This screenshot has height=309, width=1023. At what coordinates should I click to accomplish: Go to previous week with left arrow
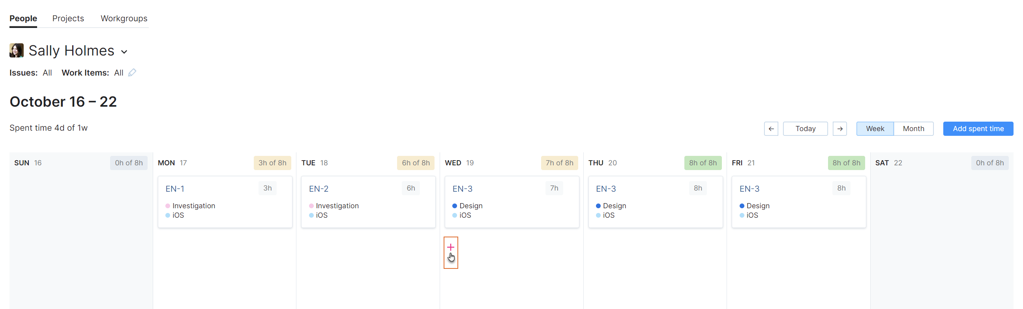(x=771, y=128)
